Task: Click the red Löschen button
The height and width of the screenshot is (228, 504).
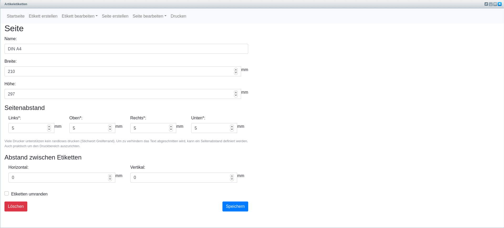Action: click(16, 206)
